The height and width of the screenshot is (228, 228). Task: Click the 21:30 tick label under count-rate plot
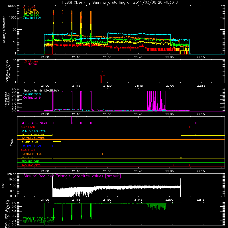coord(107,57)
